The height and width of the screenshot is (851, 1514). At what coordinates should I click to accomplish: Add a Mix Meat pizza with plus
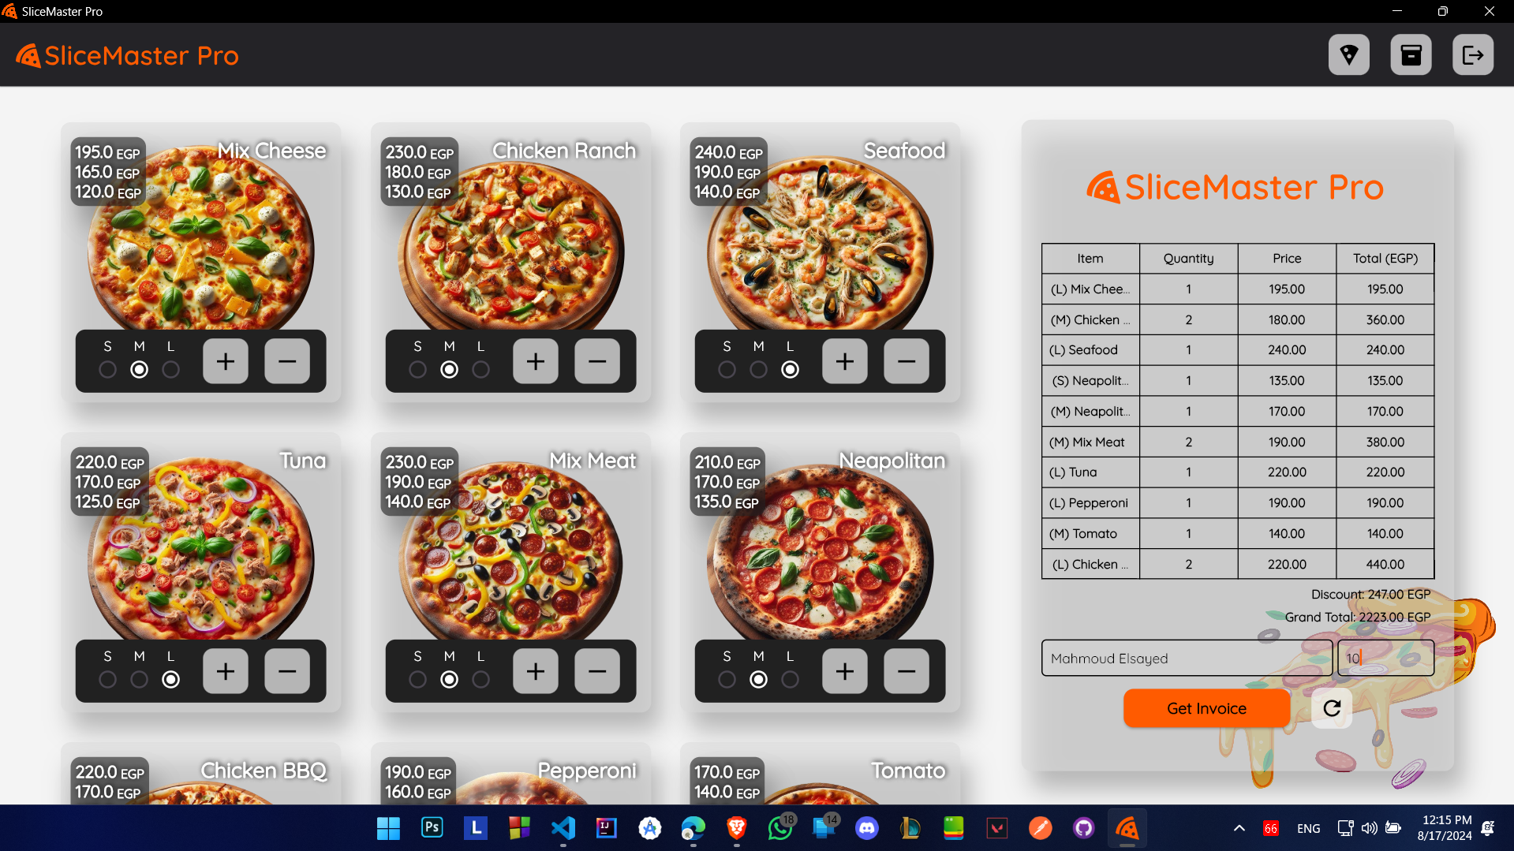tap(536, 671)
